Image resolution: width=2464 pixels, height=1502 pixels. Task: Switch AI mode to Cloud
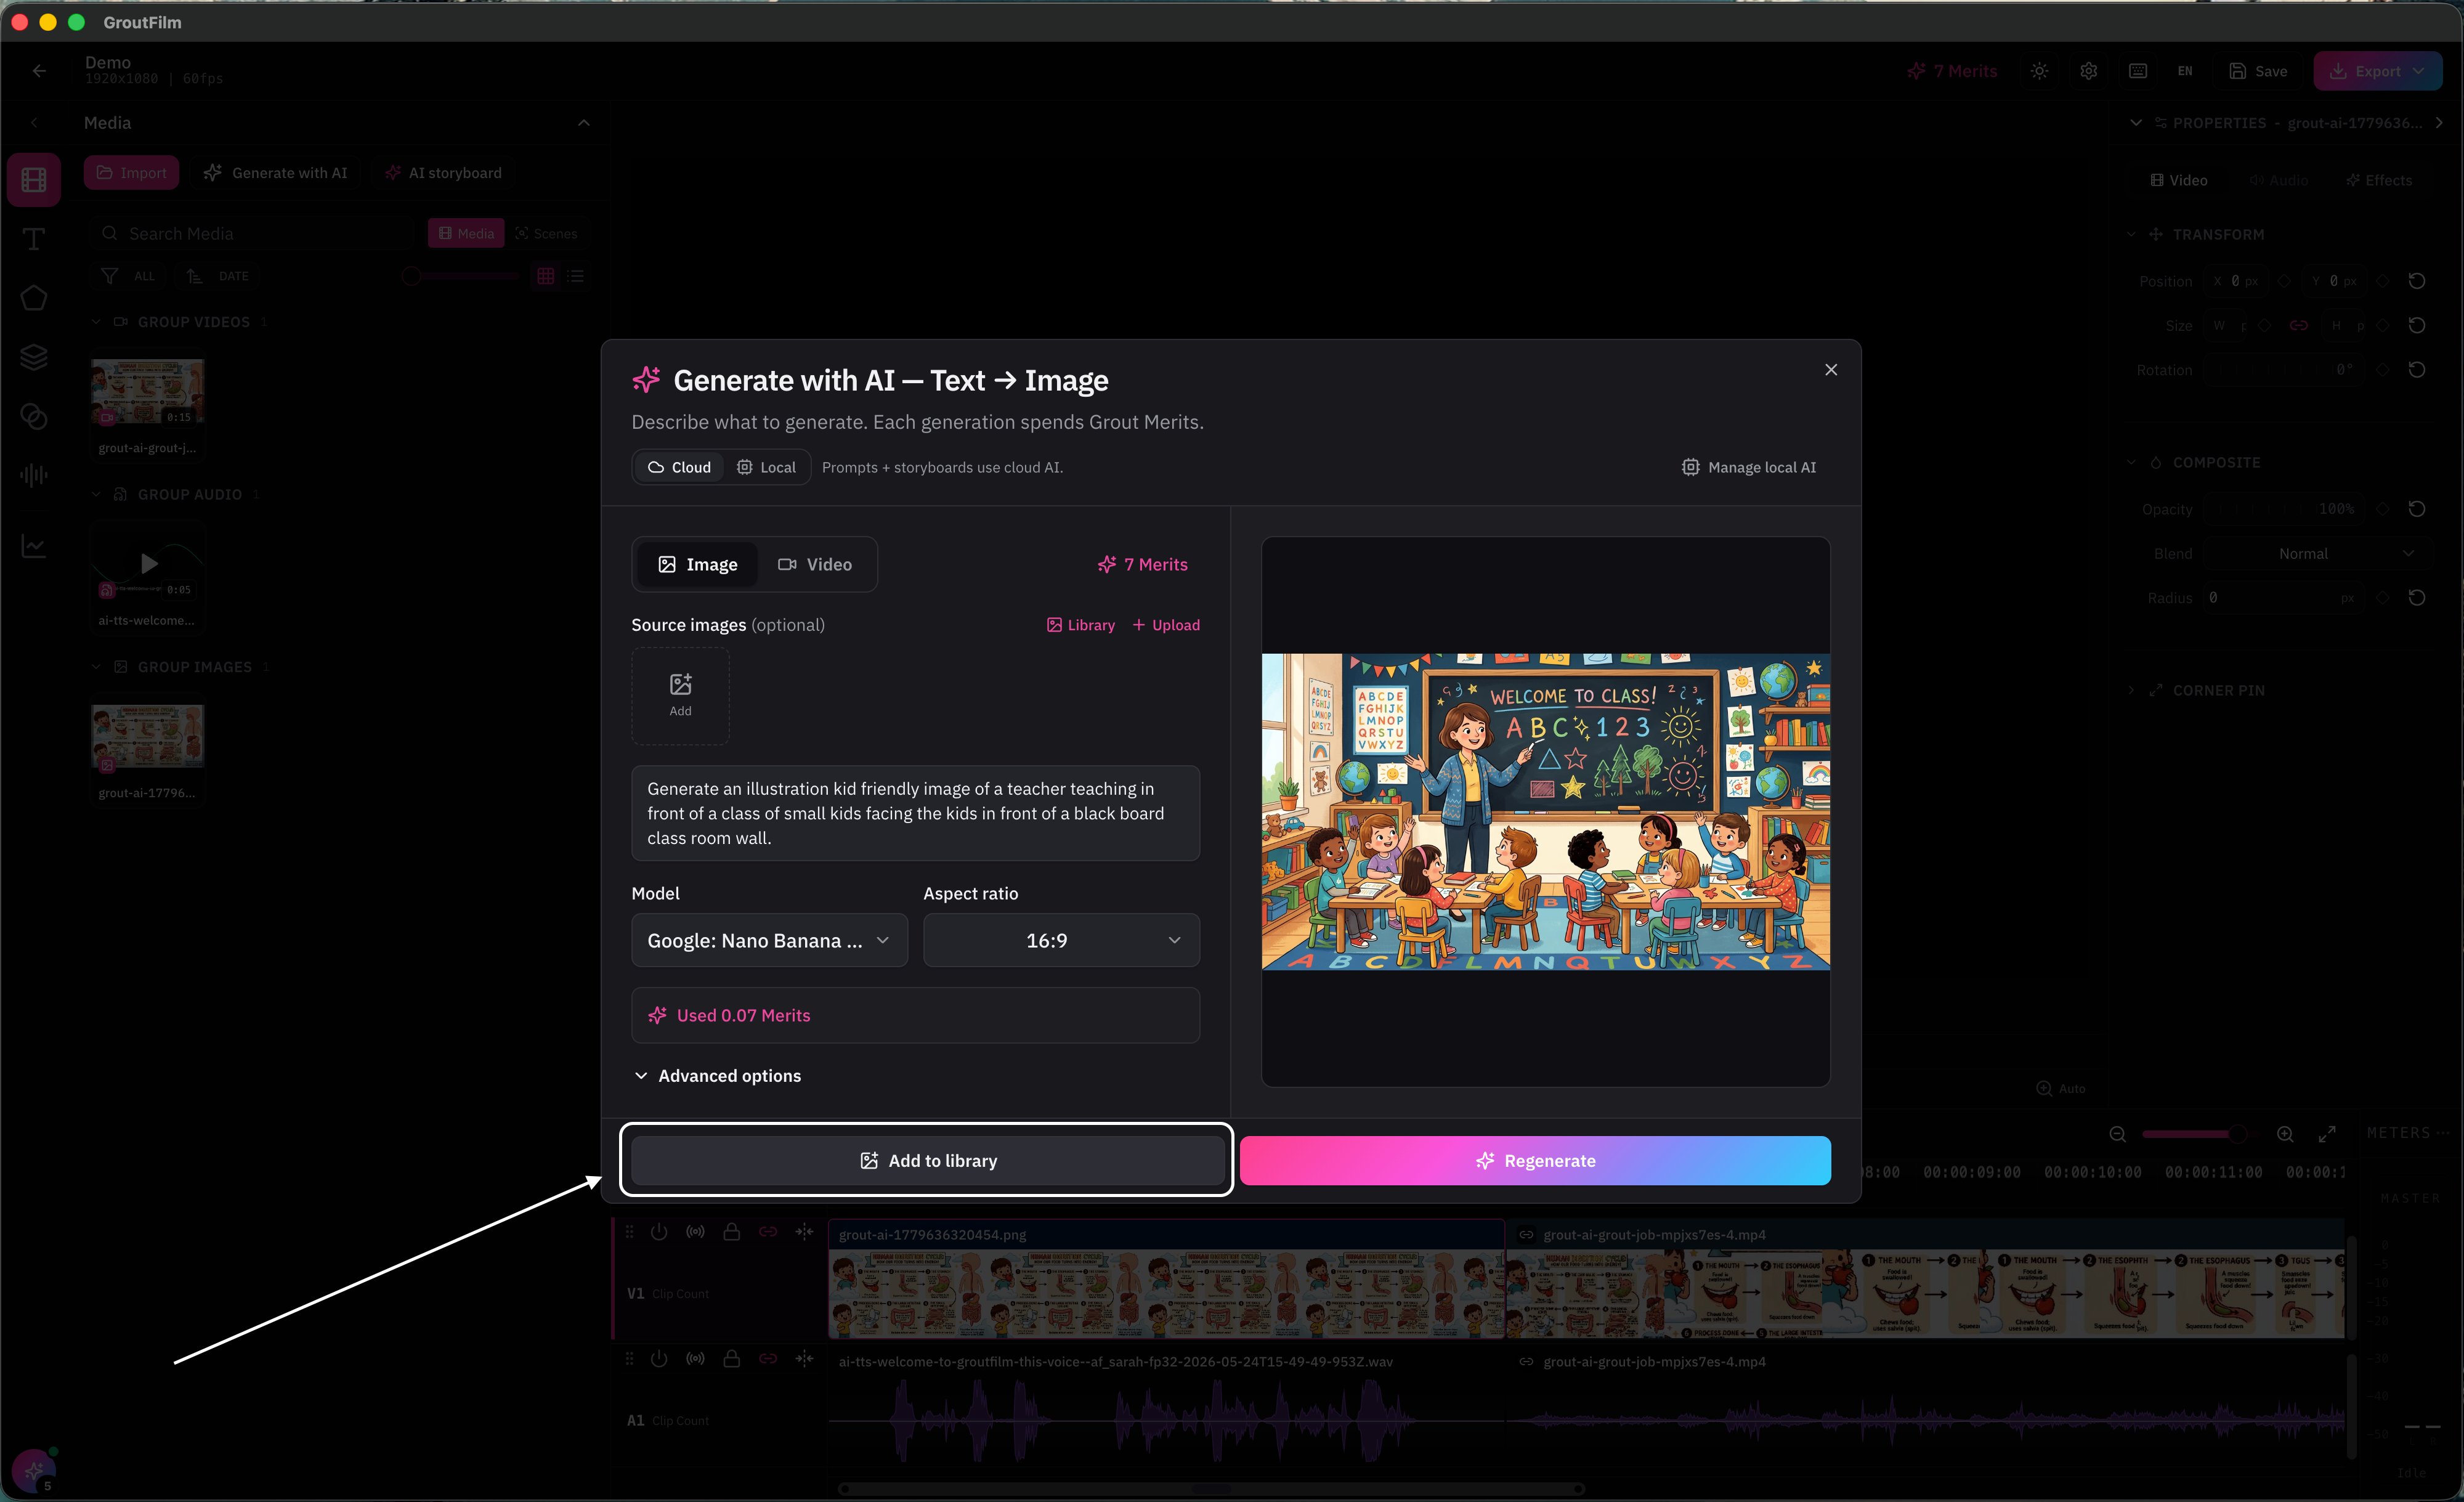(x=679, y=467)
